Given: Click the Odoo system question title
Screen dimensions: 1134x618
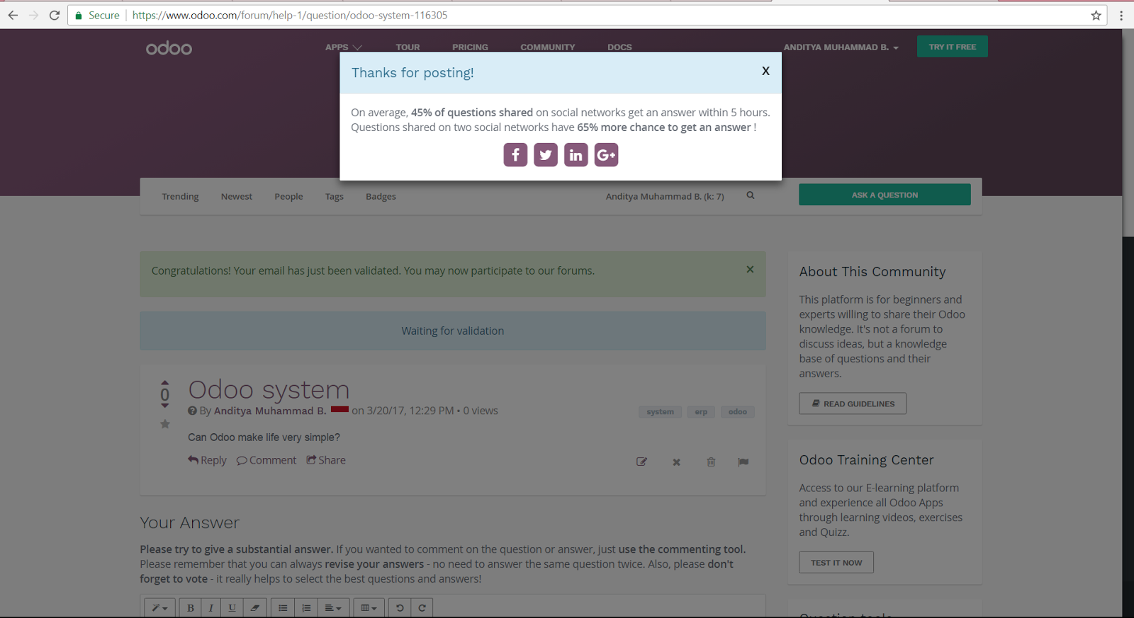Looking at the screenshot, I should point(269,389).
